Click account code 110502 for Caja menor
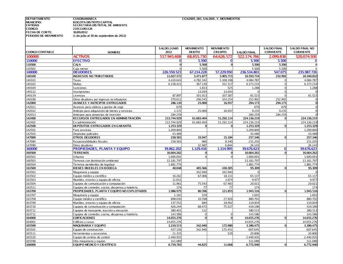Viewport: 343px width, 264px height. tap(31, 69)
